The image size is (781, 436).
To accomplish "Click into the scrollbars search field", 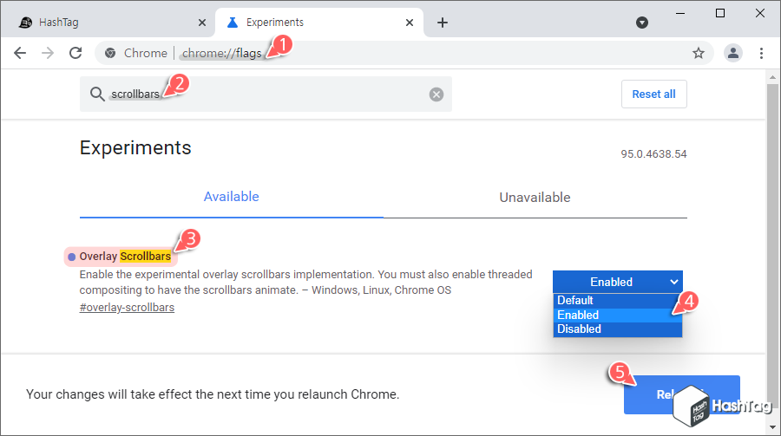I will pyautogui.click(x=266, y=94).
